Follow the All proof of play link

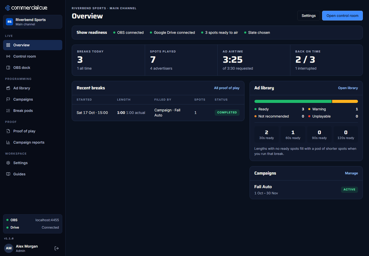coord(227,88)
